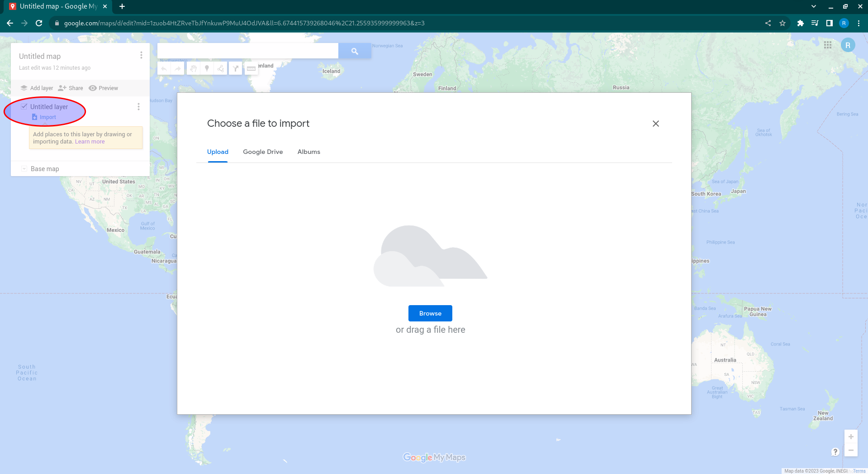
Task: Open the tab search dropdown arrow
Action: 814,6
